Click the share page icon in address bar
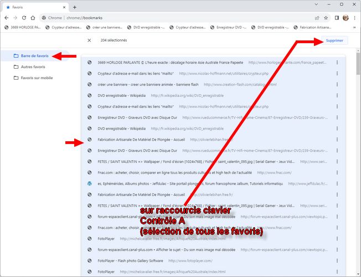361x277 pixels. tap(317, 18)
